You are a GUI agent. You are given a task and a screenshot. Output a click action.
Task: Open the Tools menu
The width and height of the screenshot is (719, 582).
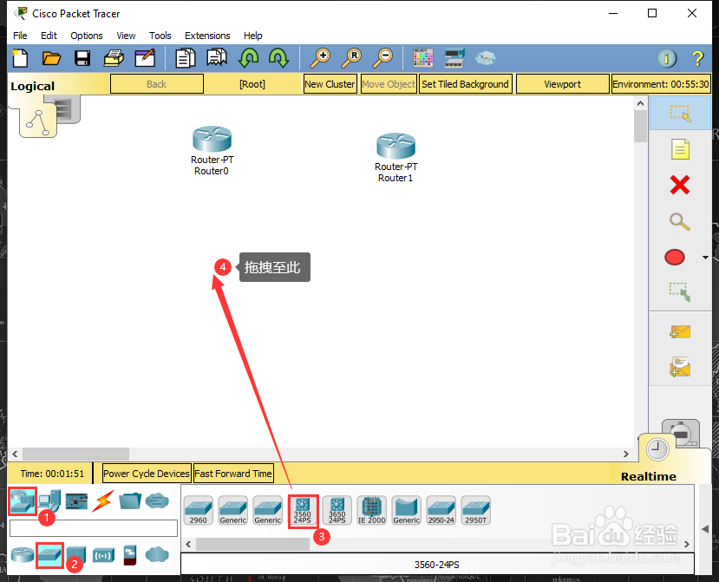point(160,36)
